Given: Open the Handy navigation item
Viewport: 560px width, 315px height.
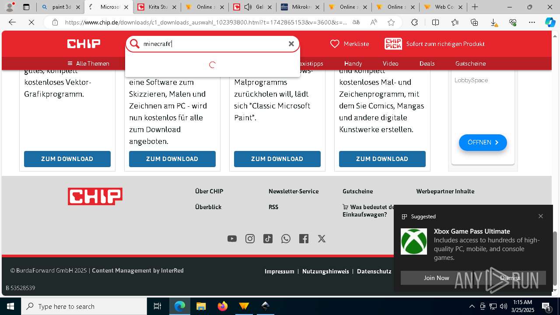Looking at the screenshot, I should pos(353,63).
